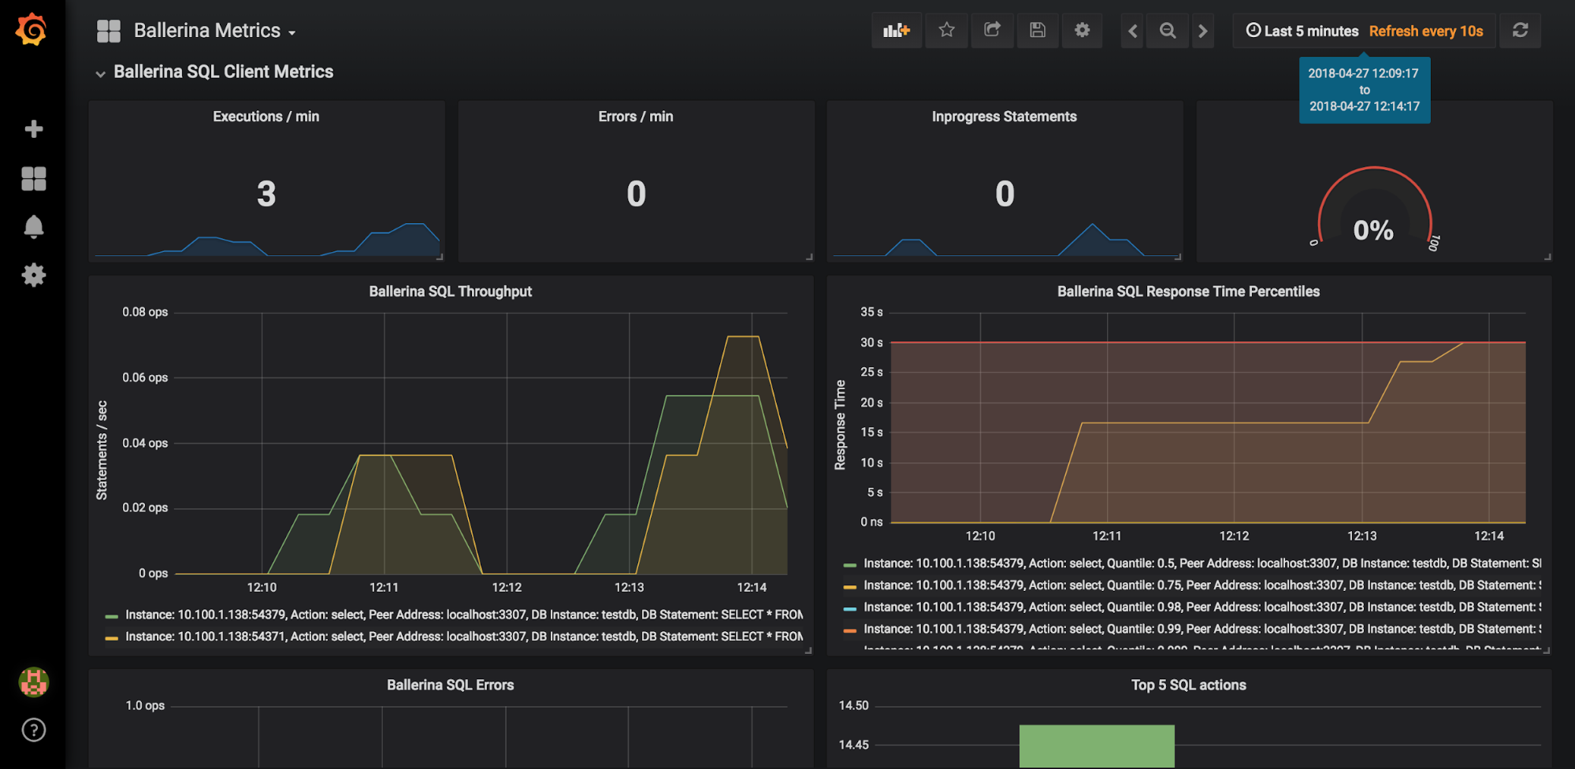Open dashboard settings gear in top bar
The height and width of the screenshot is (769, 1575).
tap(1082, 31)
